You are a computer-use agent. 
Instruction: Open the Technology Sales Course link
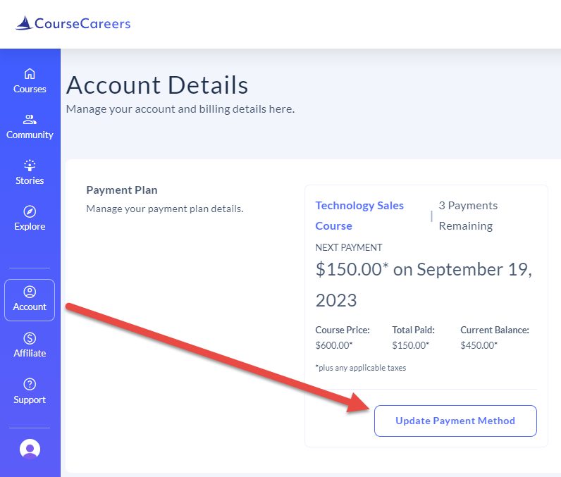coord(359,216)
